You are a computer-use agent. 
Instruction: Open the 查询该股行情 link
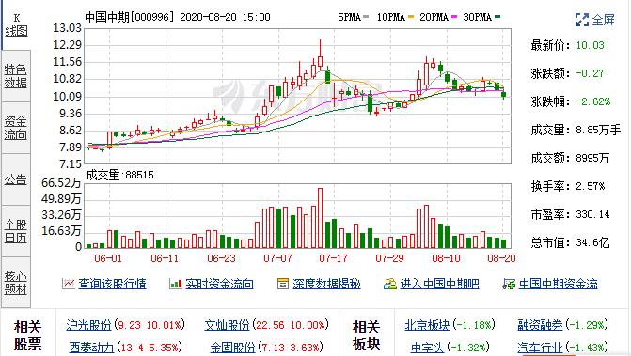[112, 284]
